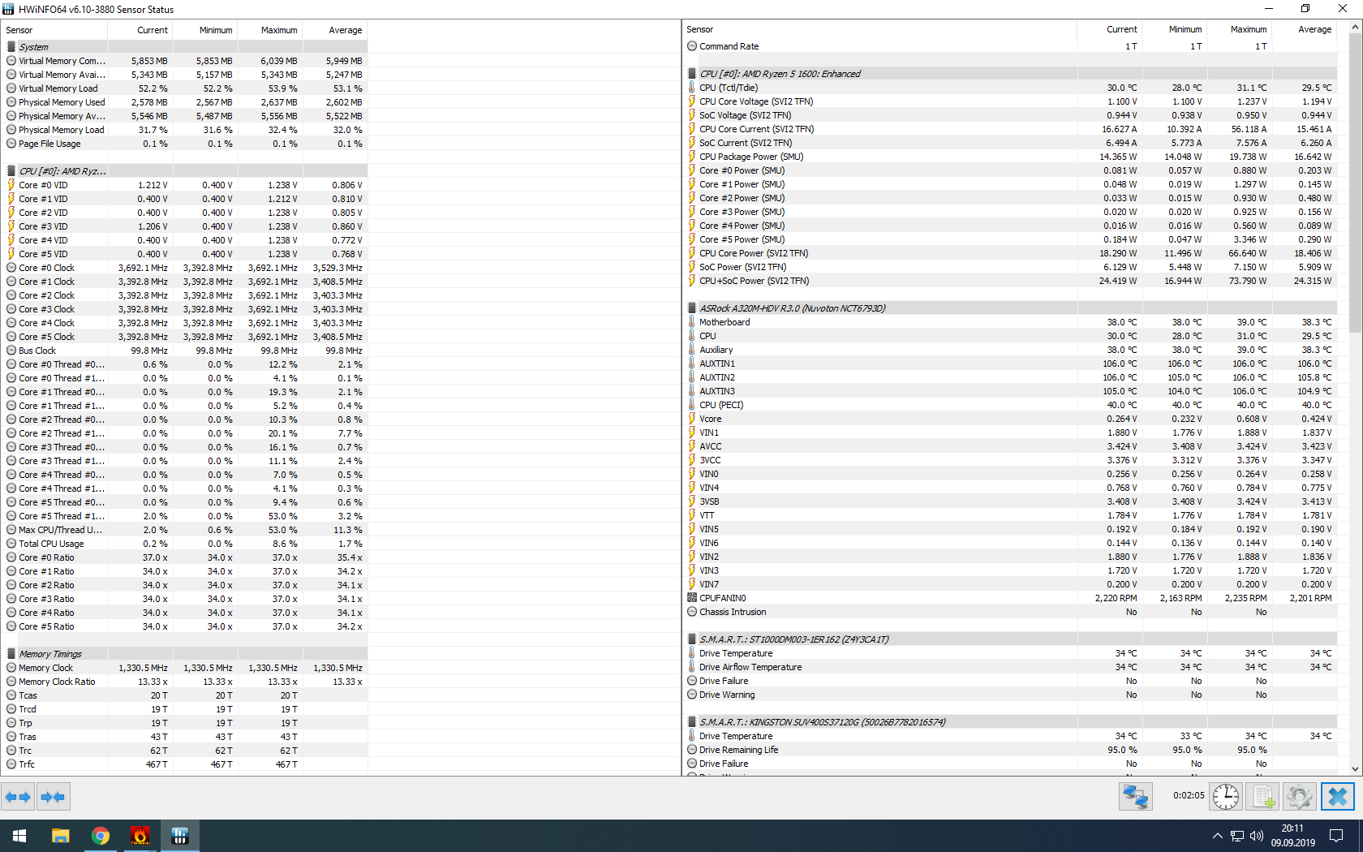Select the Physical Memory Used row
1363x852 pixels.
point(185,102)
